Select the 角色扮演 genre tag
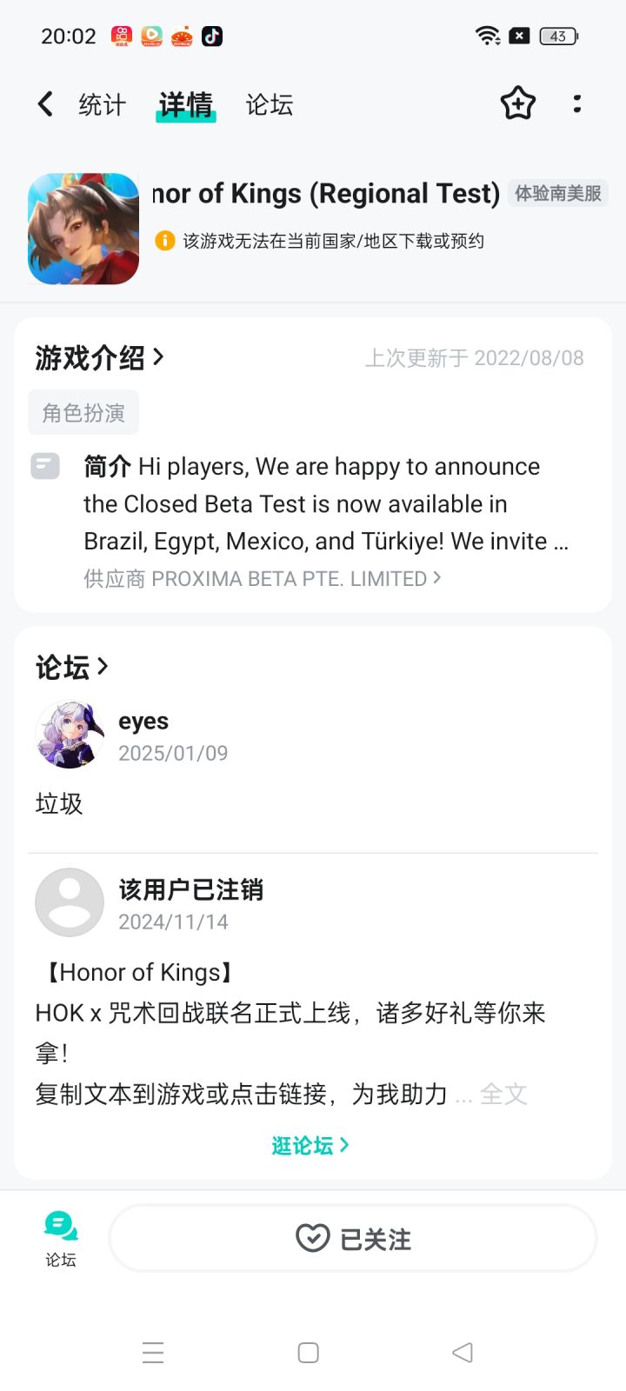 click(83, 413)
